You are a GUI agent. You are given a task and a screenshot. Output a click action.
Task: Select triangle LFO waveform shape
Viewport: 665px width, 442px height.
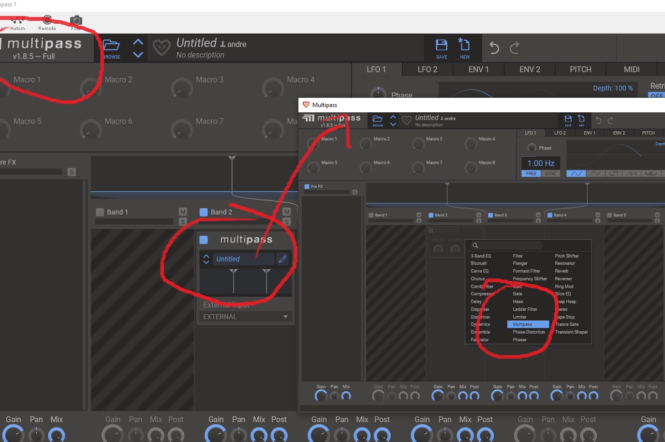point(595,174)
